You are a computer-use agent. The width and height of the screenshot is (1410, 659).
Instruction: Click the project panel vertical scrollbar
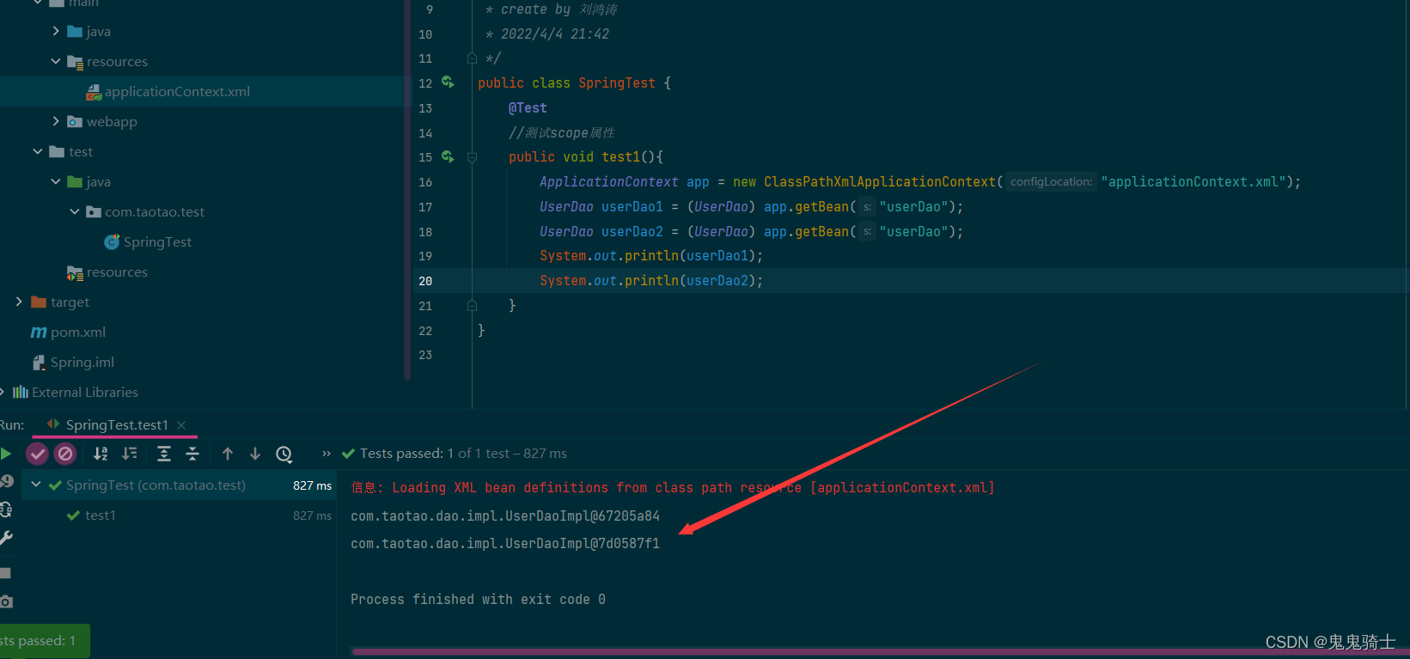407,189
